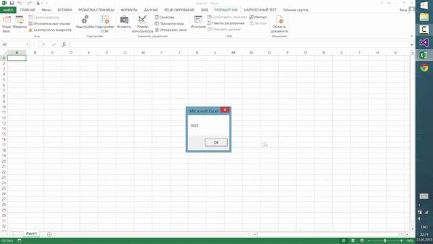Click Просмотр кода view code
The width and height of the screenshot is (433, 244).
tap(169, 24)
